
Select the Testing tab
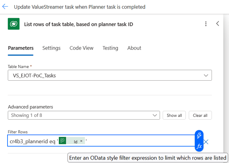click(x=110, y=48)
